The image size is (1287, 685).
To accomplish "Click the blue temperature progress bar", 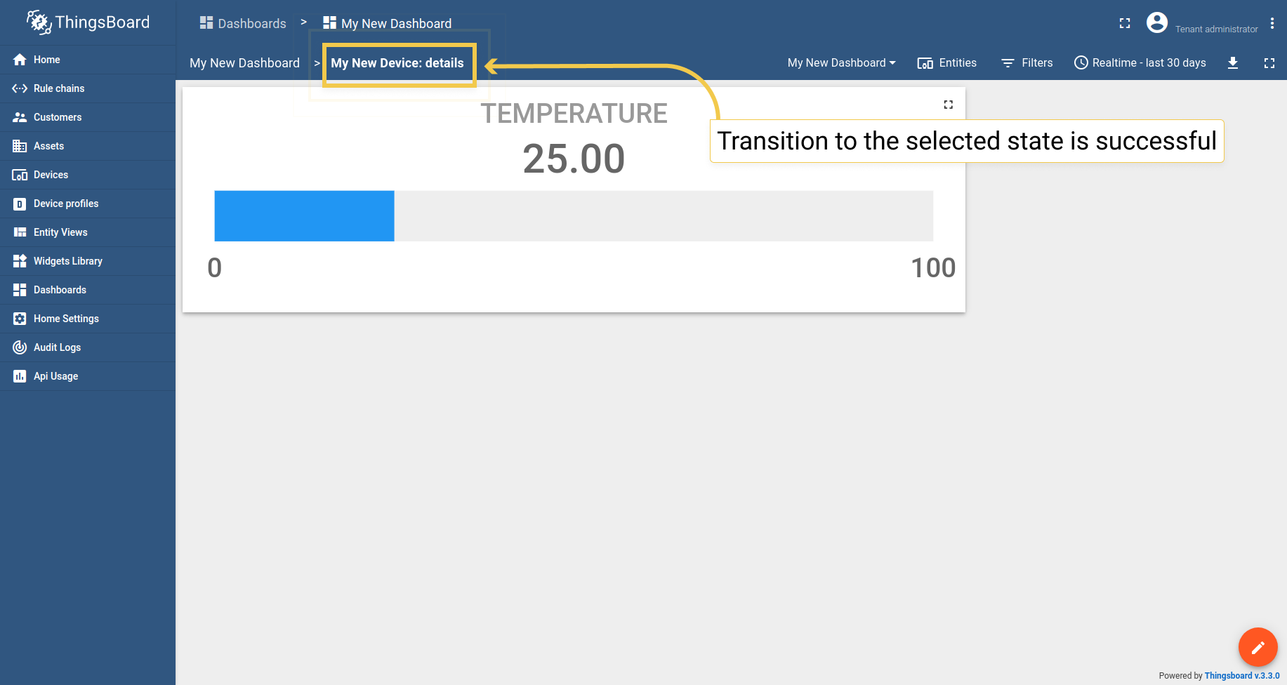I will click(304, 216).
